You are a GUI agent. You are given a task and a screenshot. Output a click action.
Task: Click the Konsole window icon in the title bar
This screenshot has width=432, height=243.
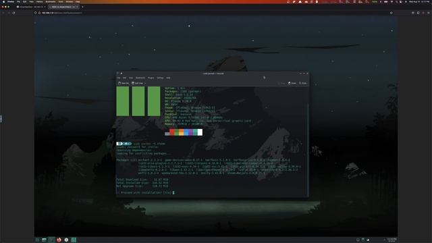click(x=118, y=74)
